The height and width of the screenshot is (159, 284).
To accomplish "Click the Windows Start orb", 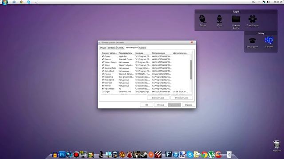I will [x=5, y=2].
